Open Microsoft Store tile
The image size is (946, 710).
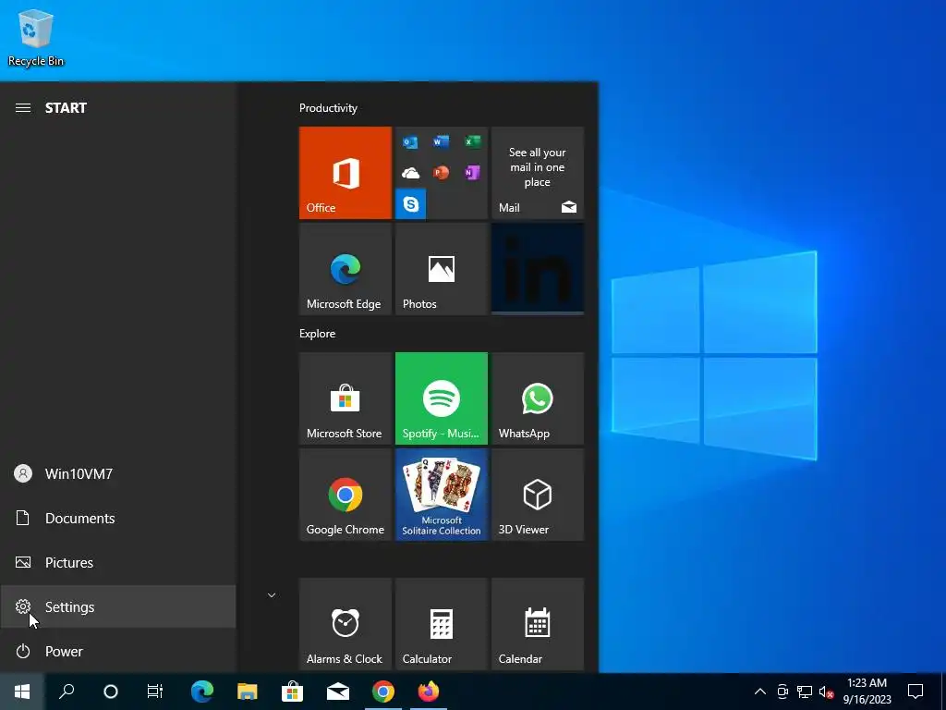tap(346, 398)
